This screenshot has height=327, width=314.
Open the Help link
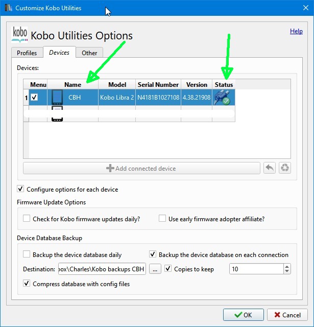pyautogui.click(x=296, y=31)
